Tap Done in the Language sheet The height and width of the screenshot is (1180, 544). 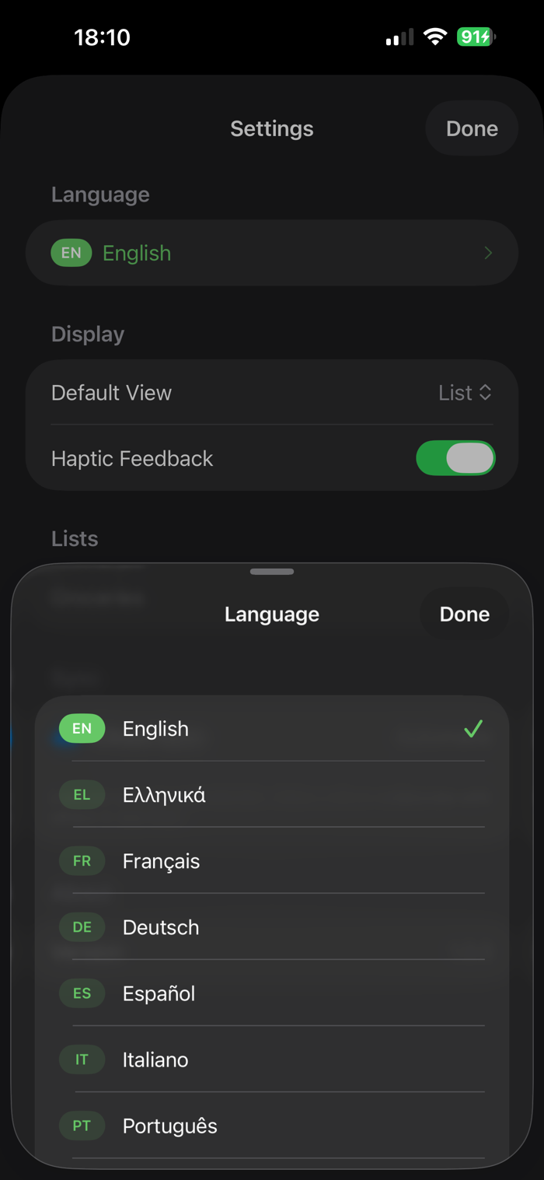coord(464,615)
